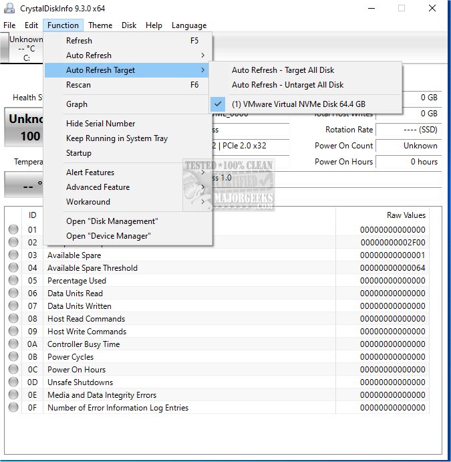Click the status circle for Available Spare
Screen dimensions: 451x462
(x=13, y=255)
